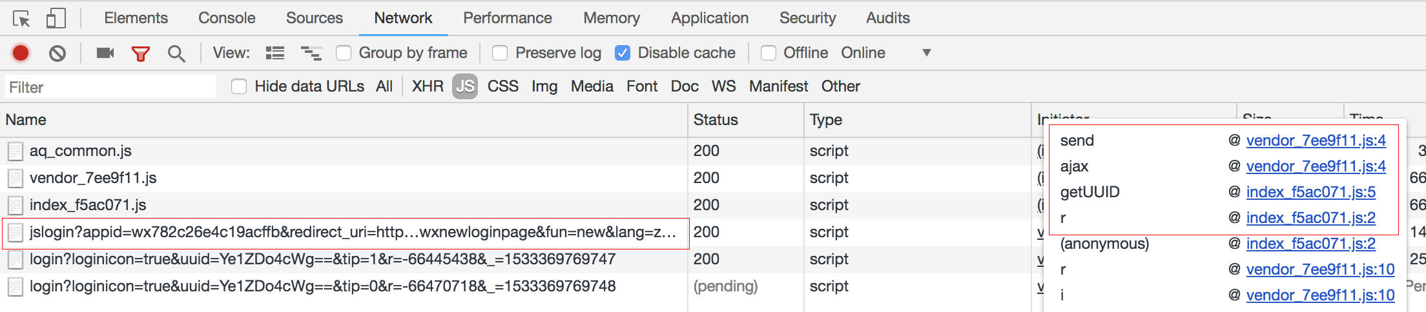The height and width of the screenshot is (312, 1426).
Task: Stop recording with the red record button
Action: [21, 53]
